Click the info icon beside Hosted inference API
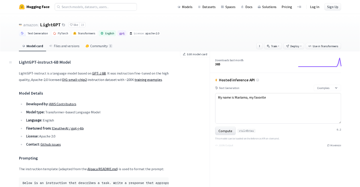This screenshot has width=360, height=187. [x=257, y=80]
